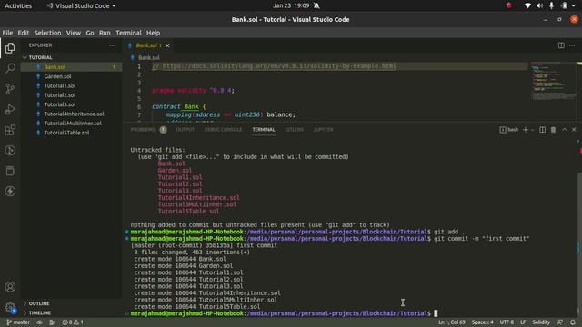Click the master branch in status bar
Image resolution: width=582 pixels, height=327 pixels.
pyautogui.click(x=18, y=322)
